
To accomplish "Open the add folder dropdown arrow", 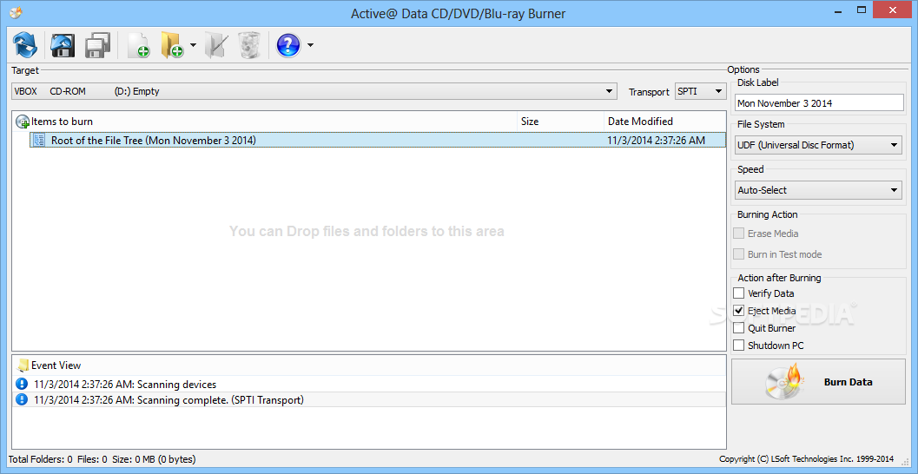I will coord(193,45).
